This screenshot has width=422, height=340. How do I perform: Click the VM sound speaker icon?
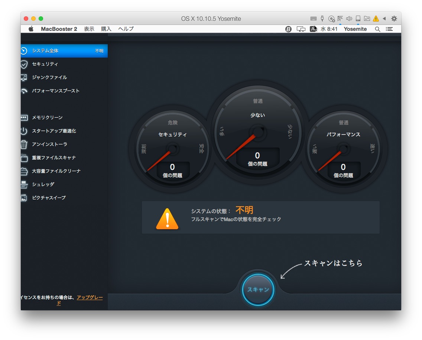tap(349, 19)
